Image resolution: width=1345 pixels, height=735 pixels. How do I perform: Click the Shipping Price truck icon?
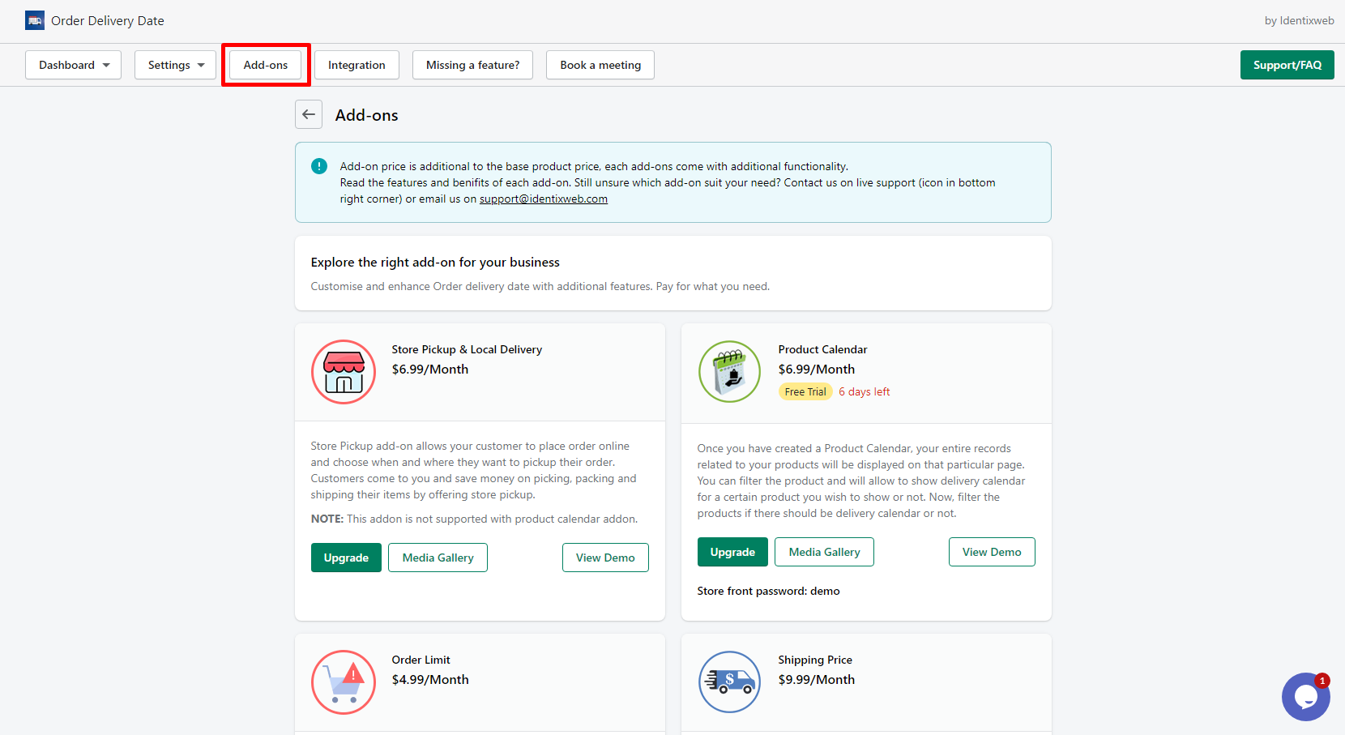729,682
